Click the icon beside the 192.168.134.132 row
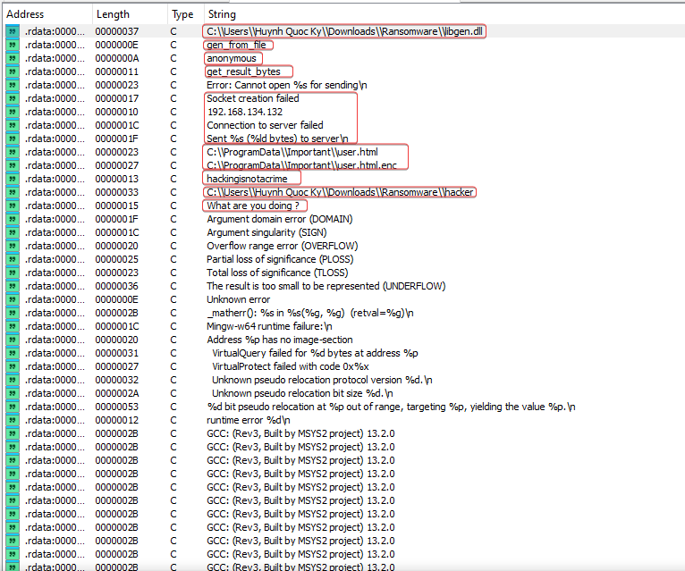Screen dimensions: 685x571 pos(13,112)
